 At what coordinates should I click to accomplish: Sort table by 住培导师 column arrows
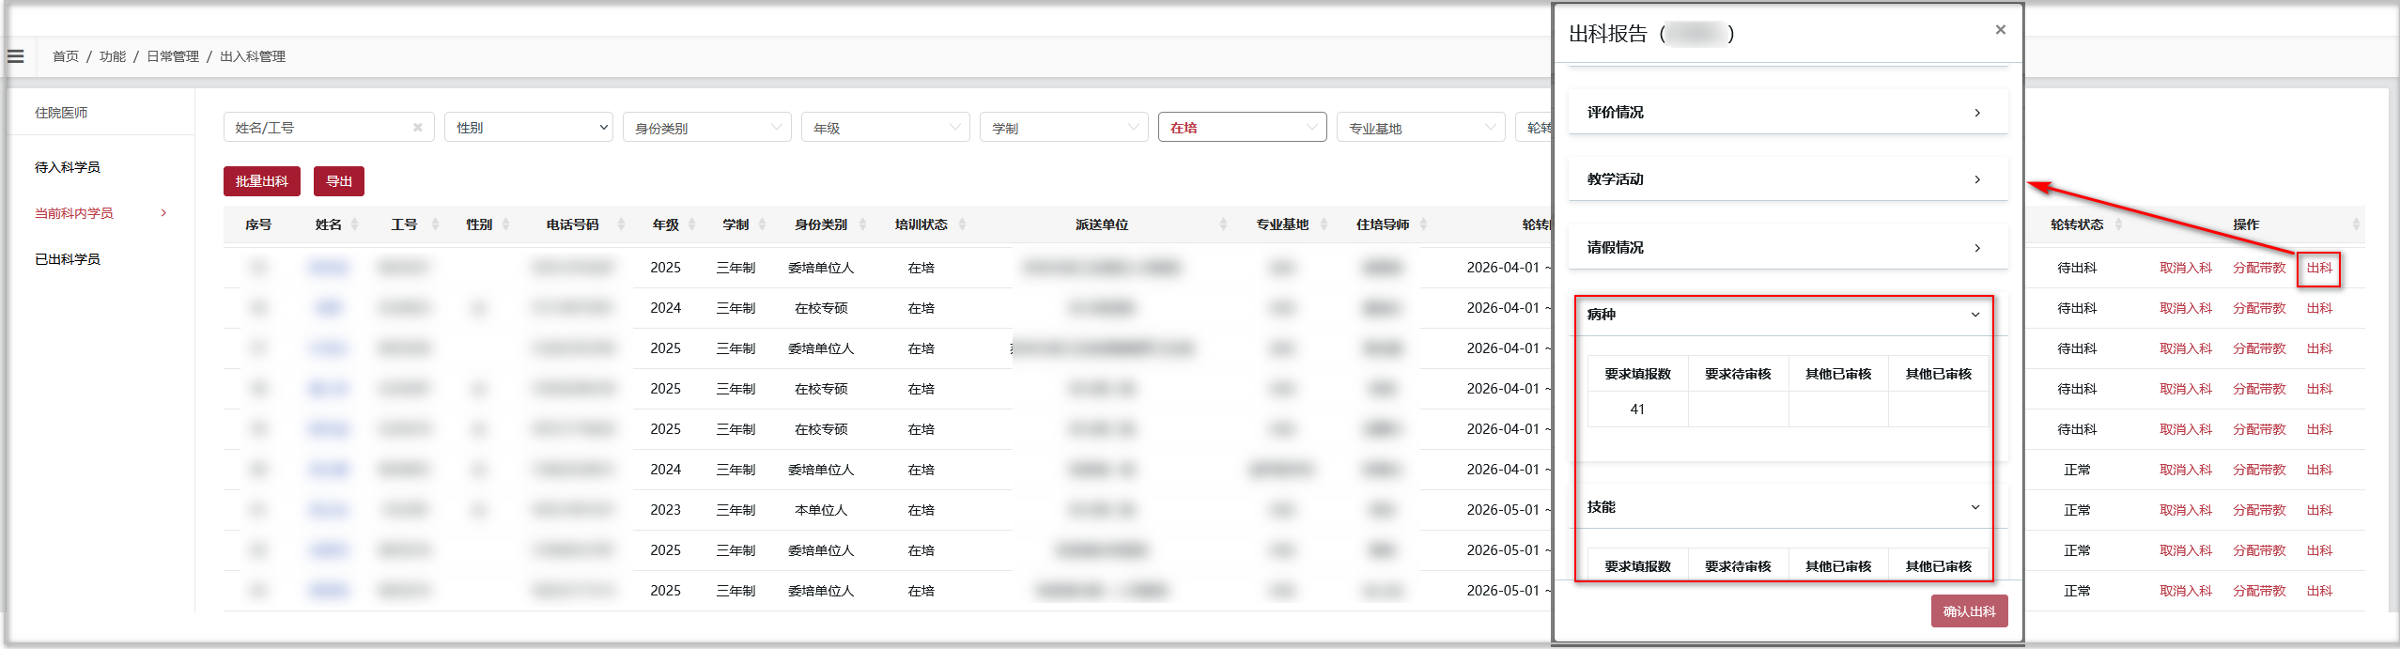coord(1423,224)
